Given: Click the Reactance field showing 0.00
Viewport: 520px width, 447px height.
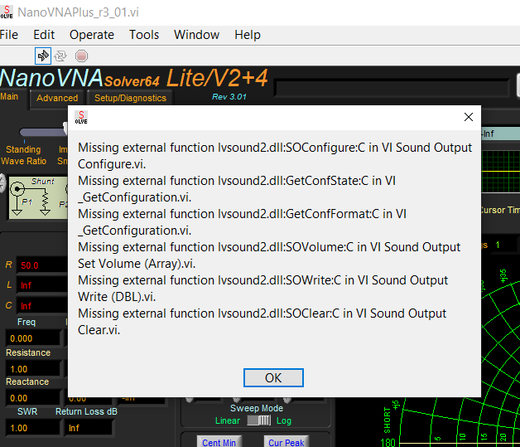Looking at the screenshot, I should tap(32, 398).
